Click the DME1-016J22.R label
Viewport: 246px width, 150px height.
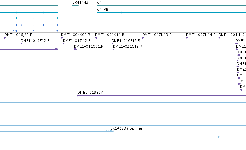coord(18,35)
